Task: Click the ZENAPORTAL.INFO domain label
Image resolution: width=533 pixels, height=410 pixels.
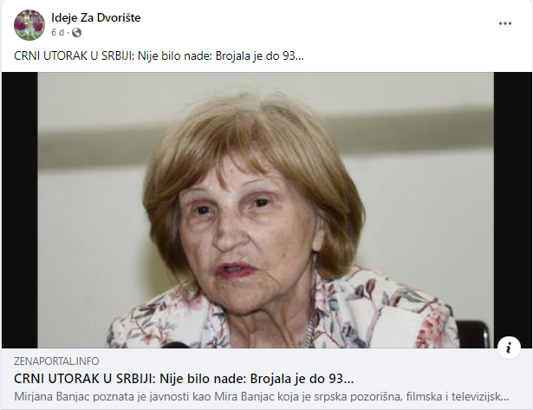Action: (56, 361)
